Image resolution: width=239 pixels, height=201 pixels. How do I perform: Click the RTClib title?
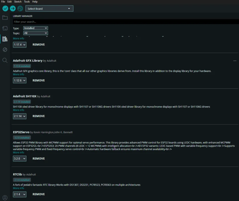17,174
